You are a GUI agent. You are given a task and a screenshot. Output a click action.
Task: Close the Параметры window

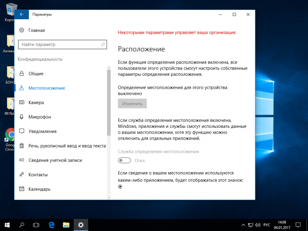[248, 15]
